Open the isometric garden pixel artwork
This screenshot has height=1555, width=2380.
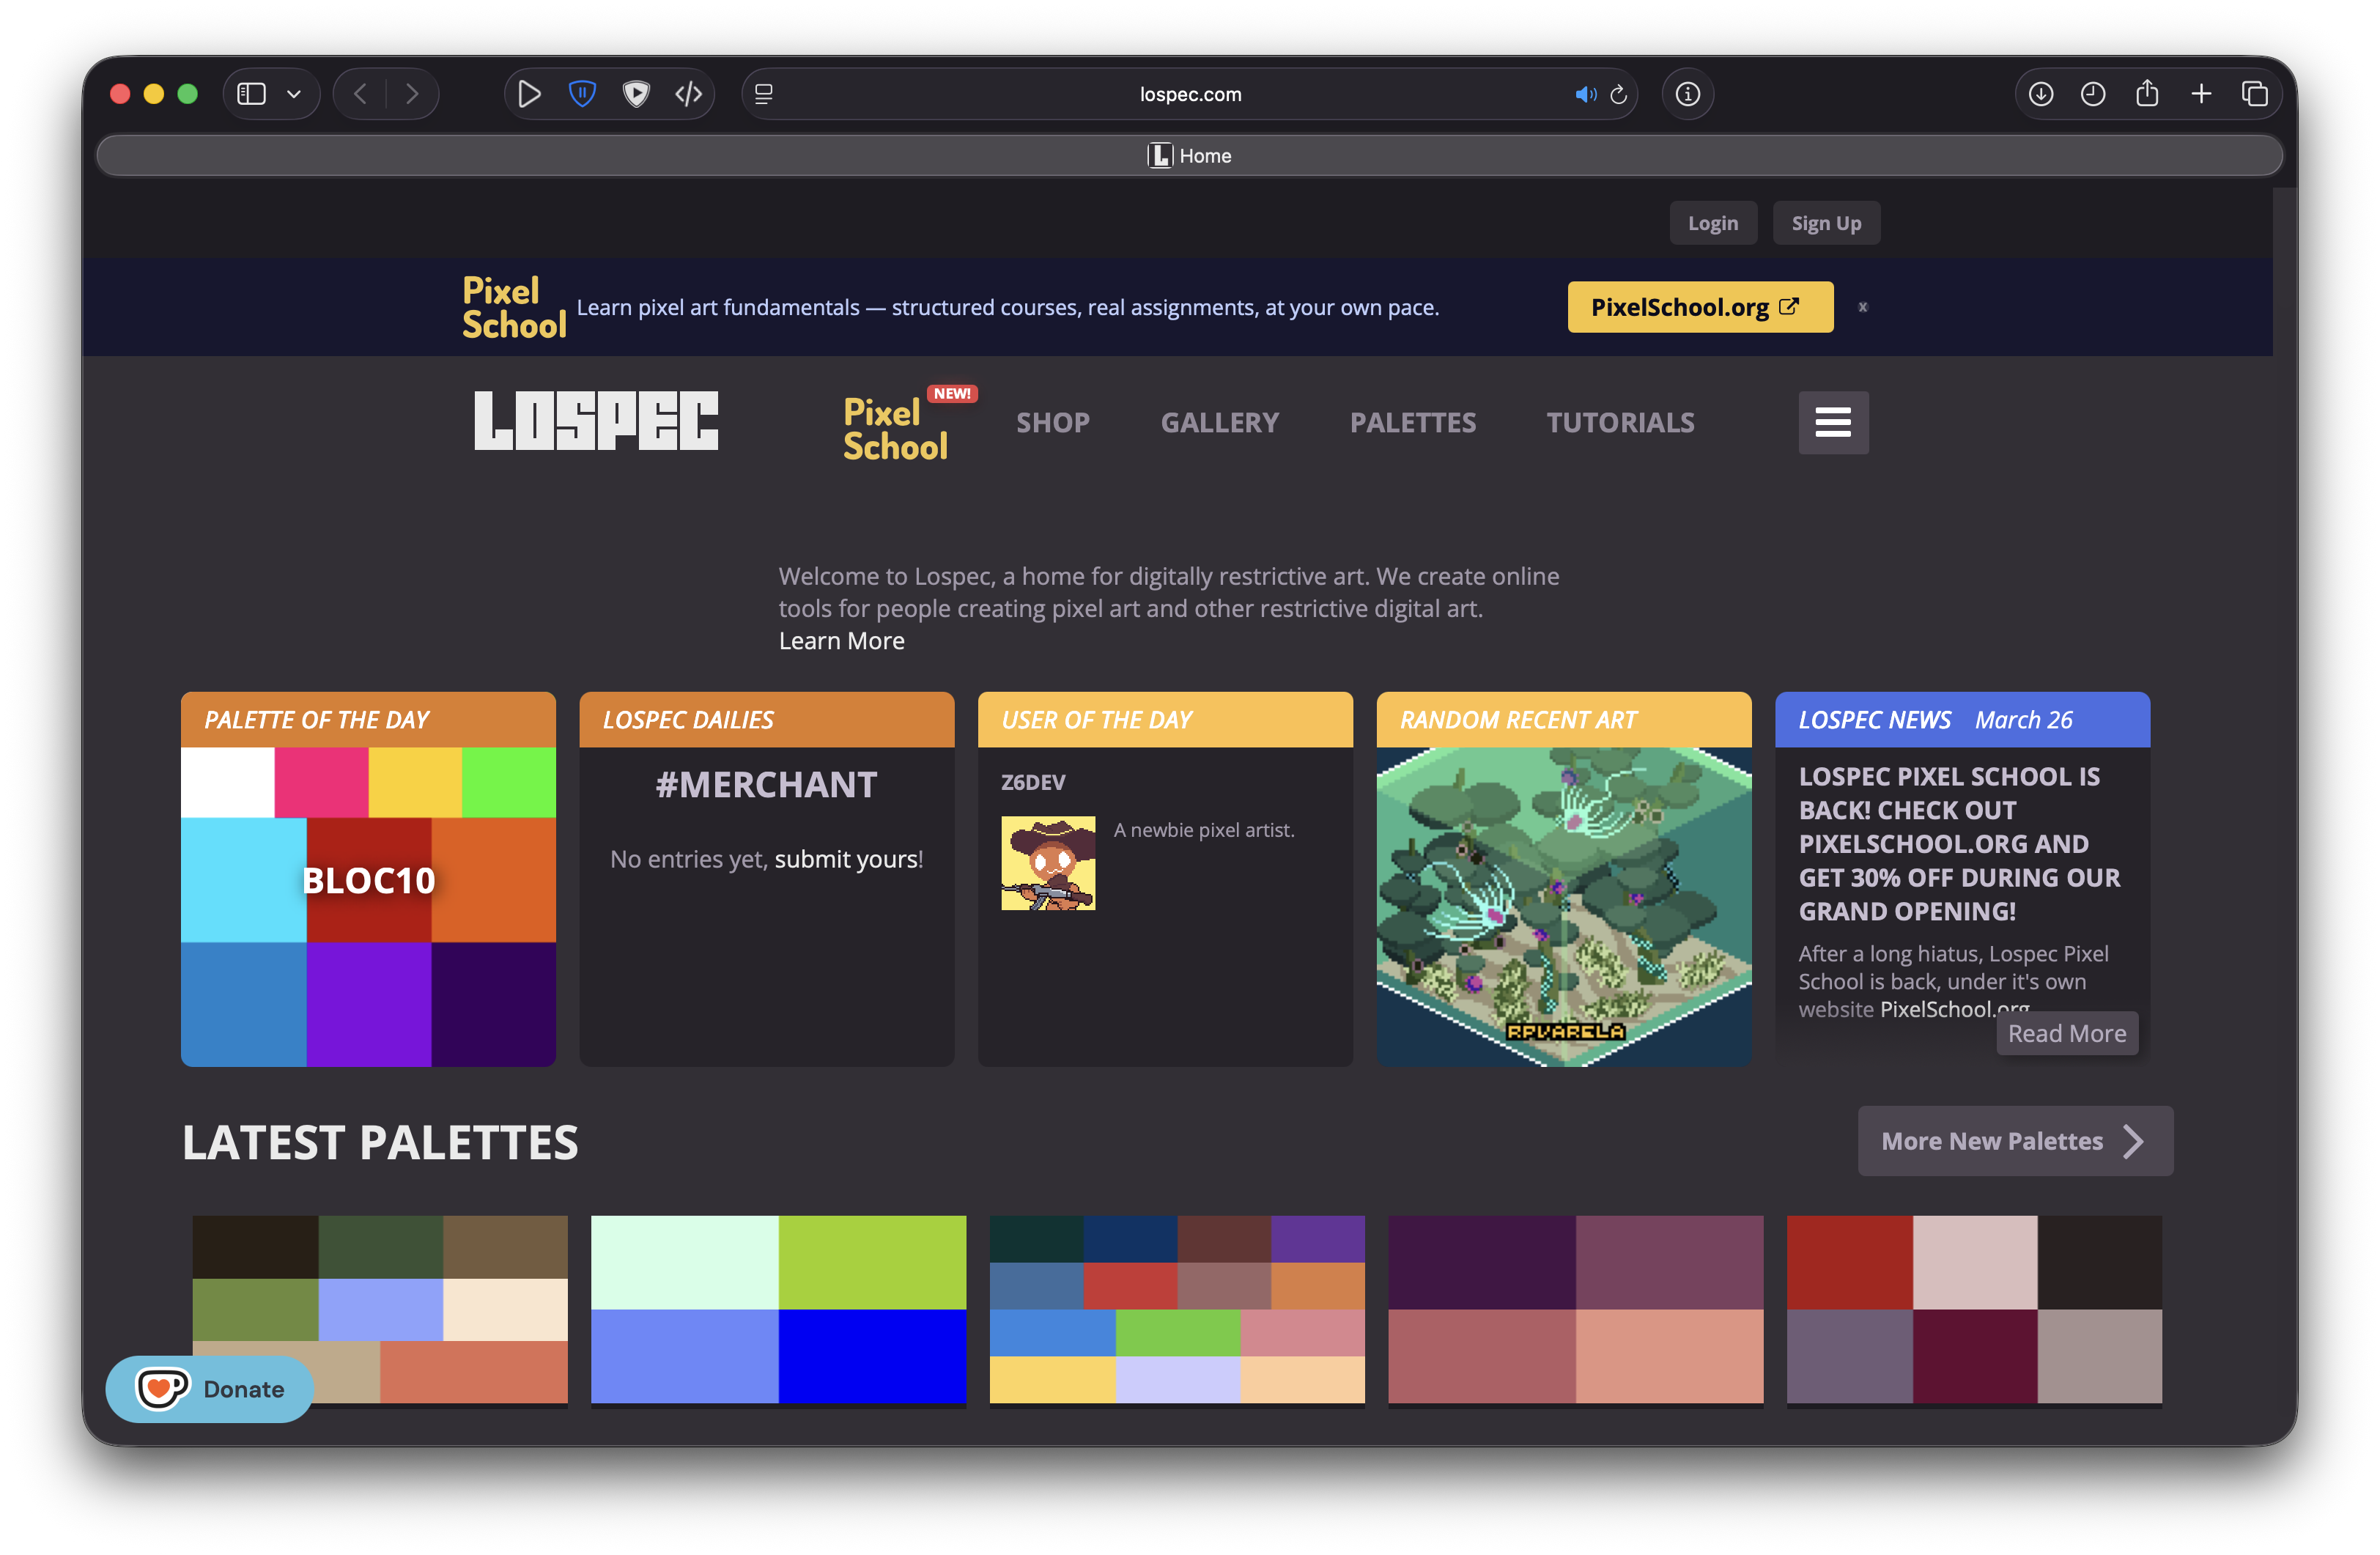pos(1564,907)
